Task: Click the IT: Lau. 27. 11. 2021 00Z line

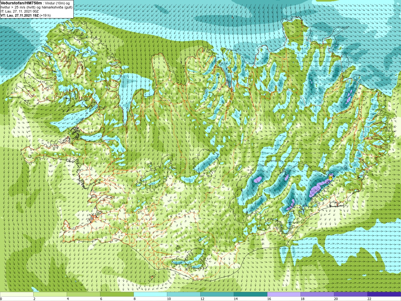Action: pos(20,11)
